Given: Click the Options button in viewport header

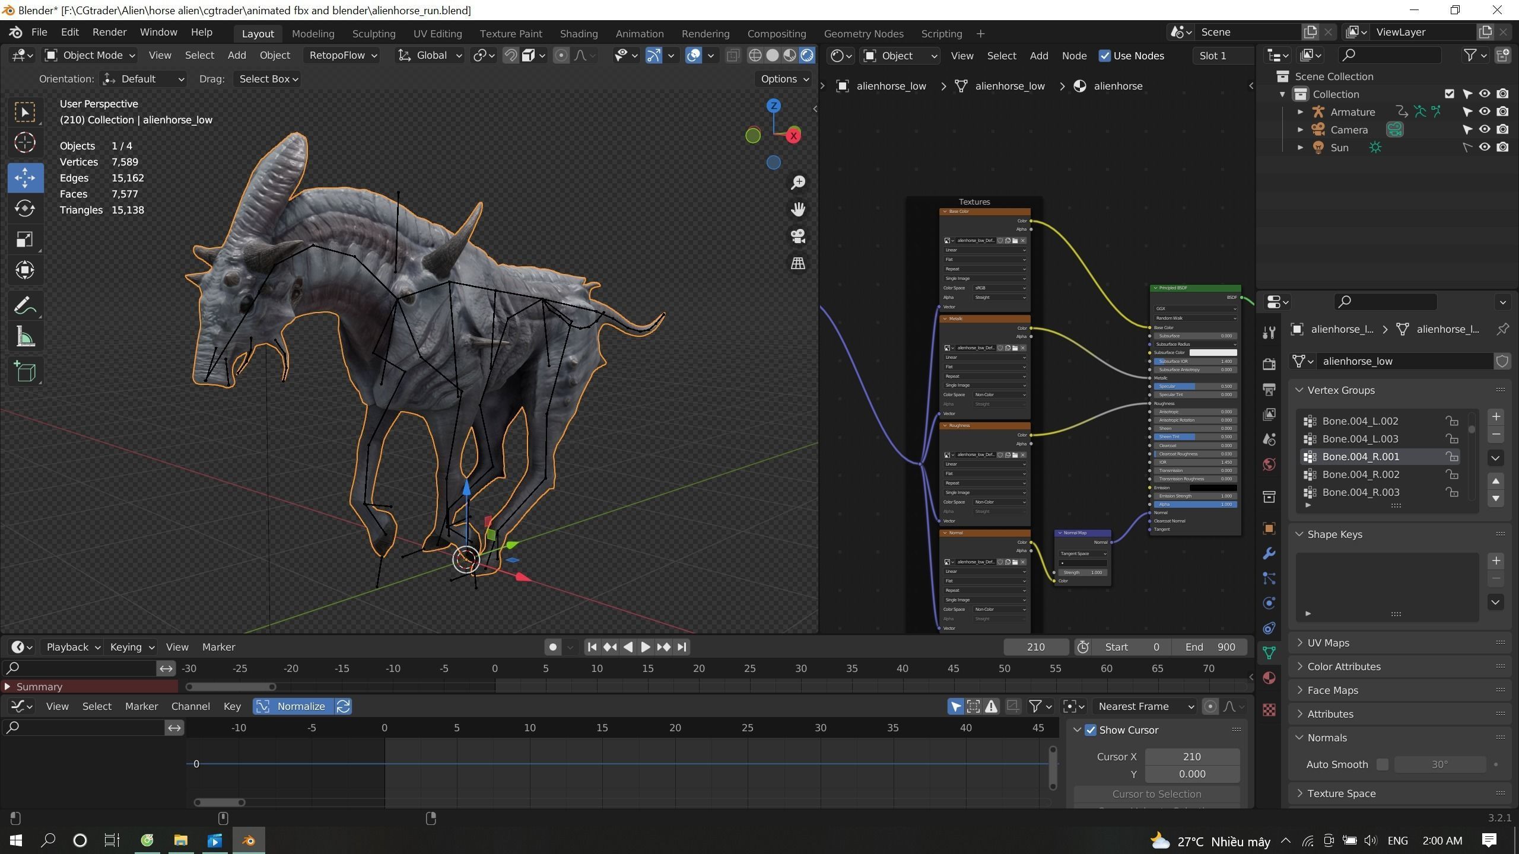Looking at the screenshot, I should (x=784, y=79).
